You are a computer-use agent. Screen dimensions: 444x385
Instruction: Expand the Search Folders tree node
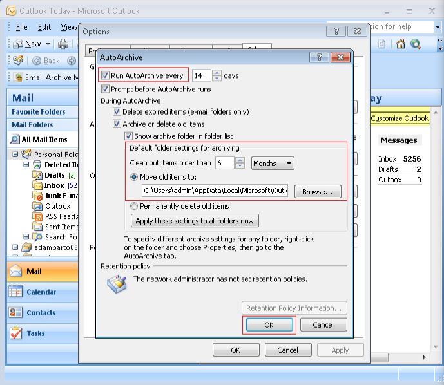(x=26, y=236)
